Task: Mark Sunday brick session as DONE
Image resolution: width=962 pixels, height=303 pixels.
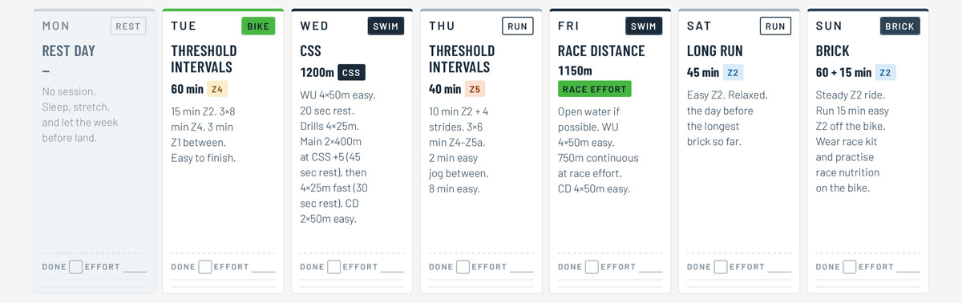Action: tap(850, 267)
